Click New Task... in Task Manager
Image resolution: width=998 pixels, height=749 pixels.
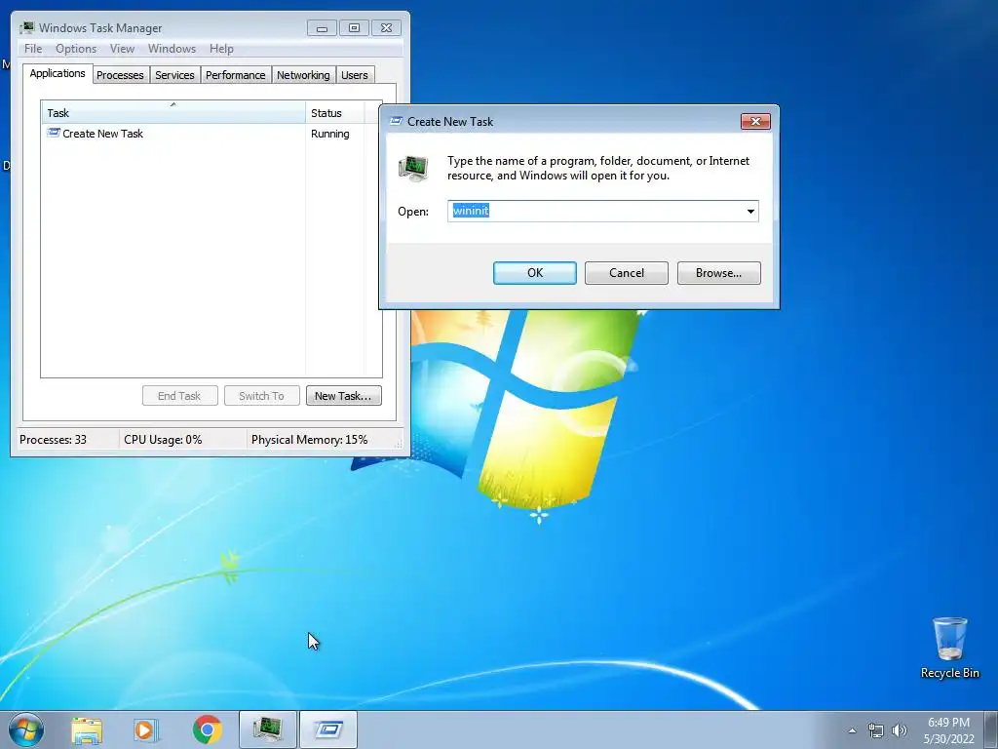[343, 396]
